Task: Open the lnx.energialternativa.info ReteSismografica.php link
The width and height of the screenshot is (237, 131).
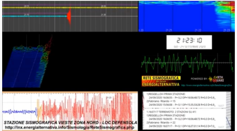Action: (70, 127)
